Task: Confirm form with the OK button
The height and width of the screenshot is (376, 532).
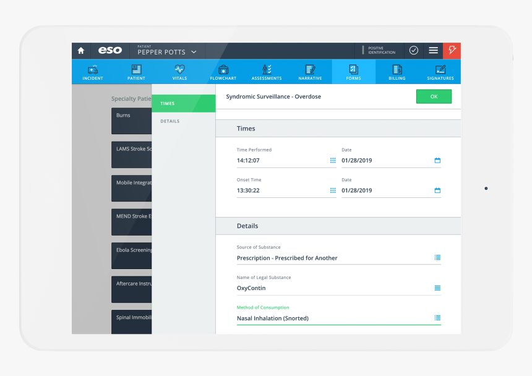Action: point(434,96)
